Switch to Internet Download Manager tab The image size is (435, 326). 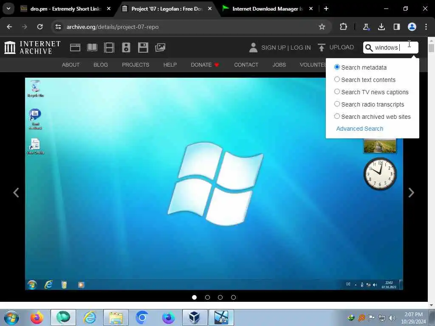point(267,9)
